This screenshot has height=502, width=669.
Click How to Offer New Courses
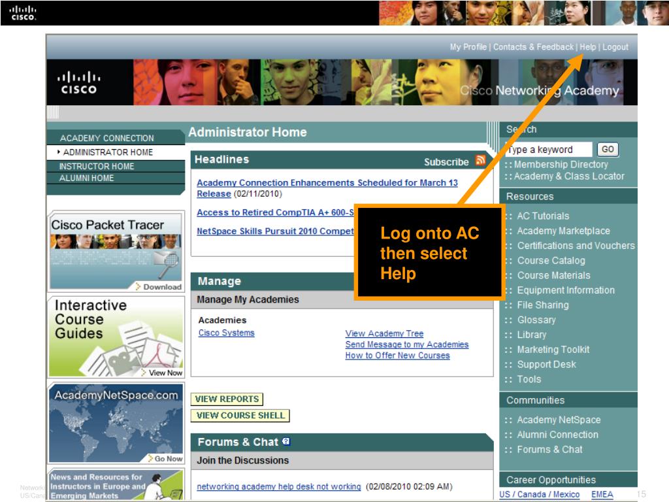coord(398,356)
